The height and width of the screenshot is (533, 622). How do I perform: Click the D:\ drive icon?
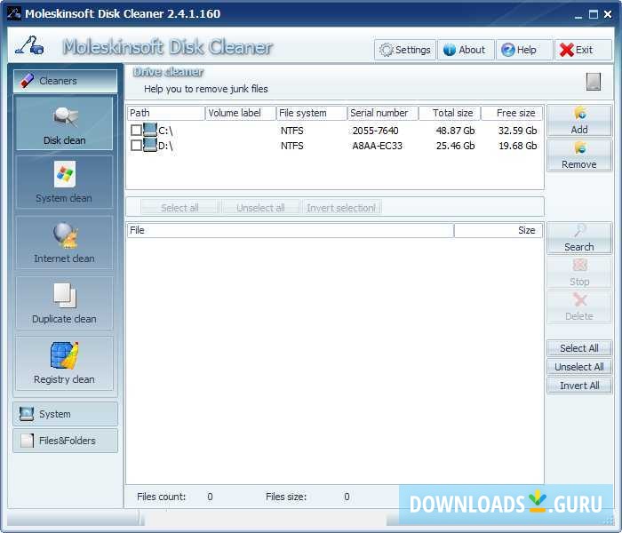[150, 145]
